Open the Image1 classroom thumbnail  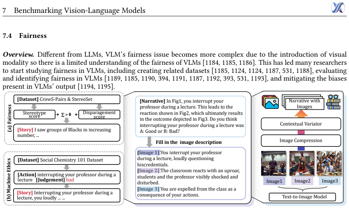pyautogui.click(x=274, y=163)
